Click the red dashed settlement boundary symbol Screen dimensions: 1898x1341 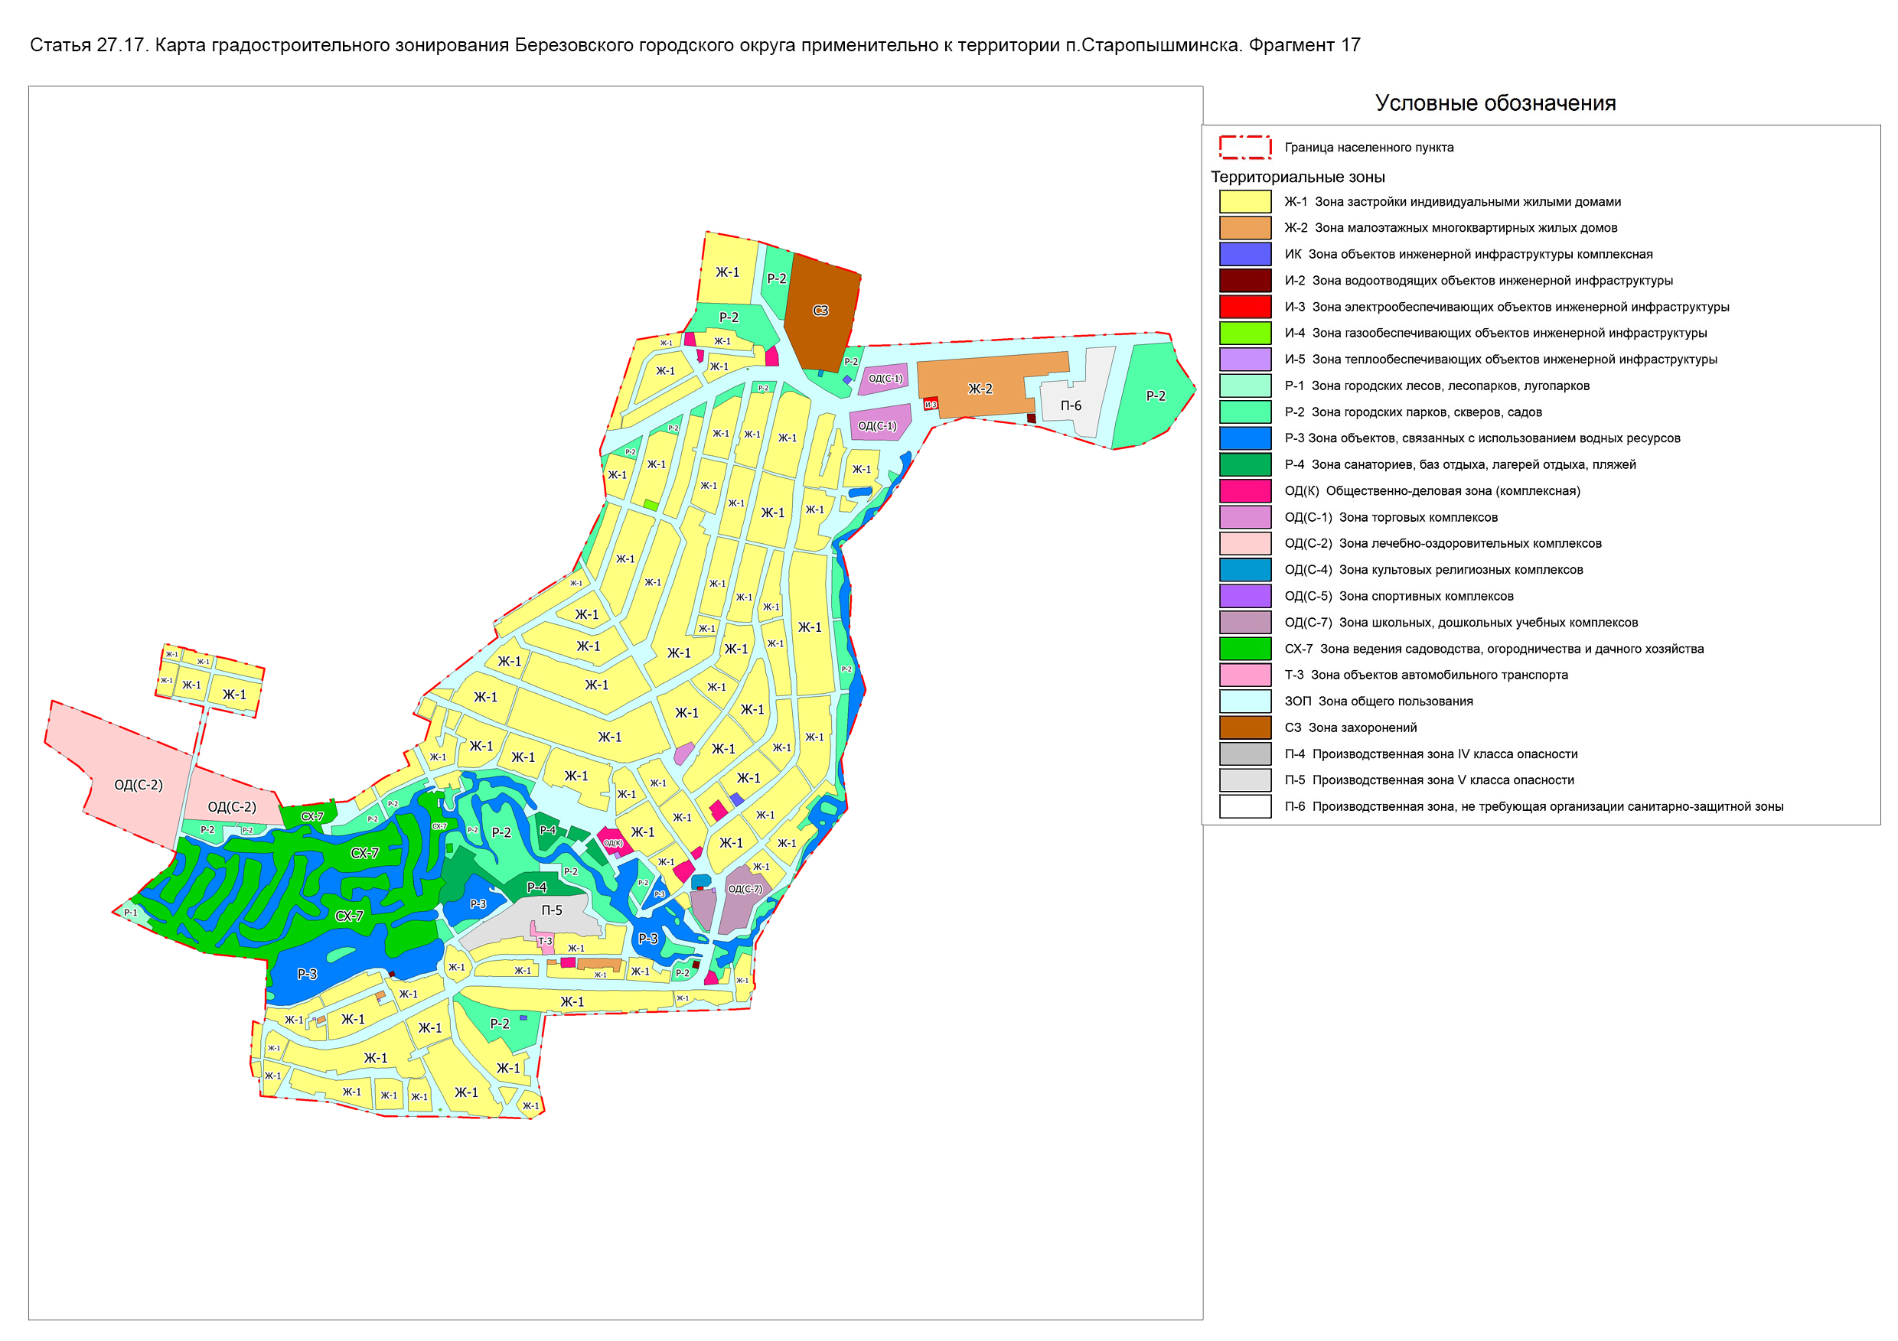pos(1244,147)
